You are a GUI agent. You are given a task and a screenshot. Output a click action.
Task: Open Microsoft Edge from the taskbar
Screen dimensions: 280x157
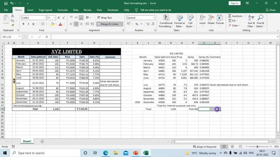point(105,153)
